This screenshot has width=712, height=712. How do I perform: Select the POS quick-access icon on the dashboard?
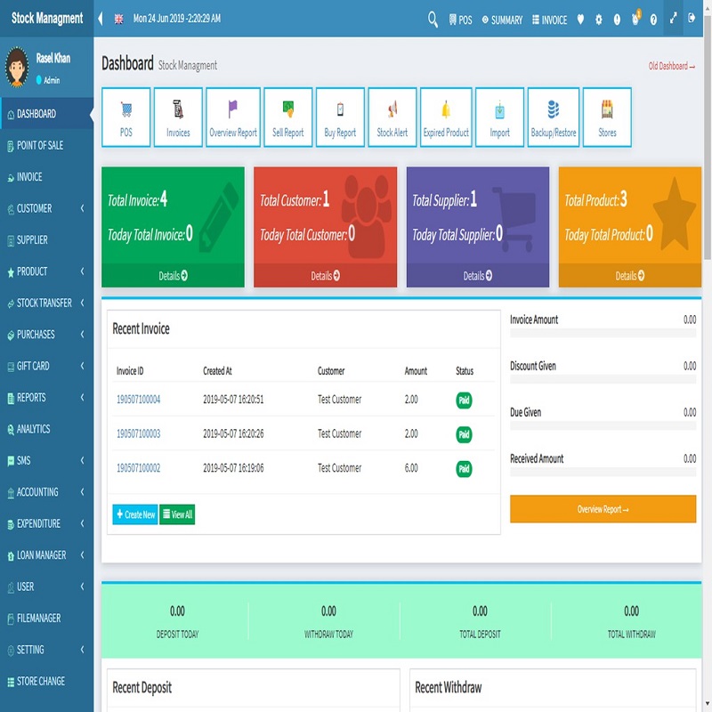point(125,117)
